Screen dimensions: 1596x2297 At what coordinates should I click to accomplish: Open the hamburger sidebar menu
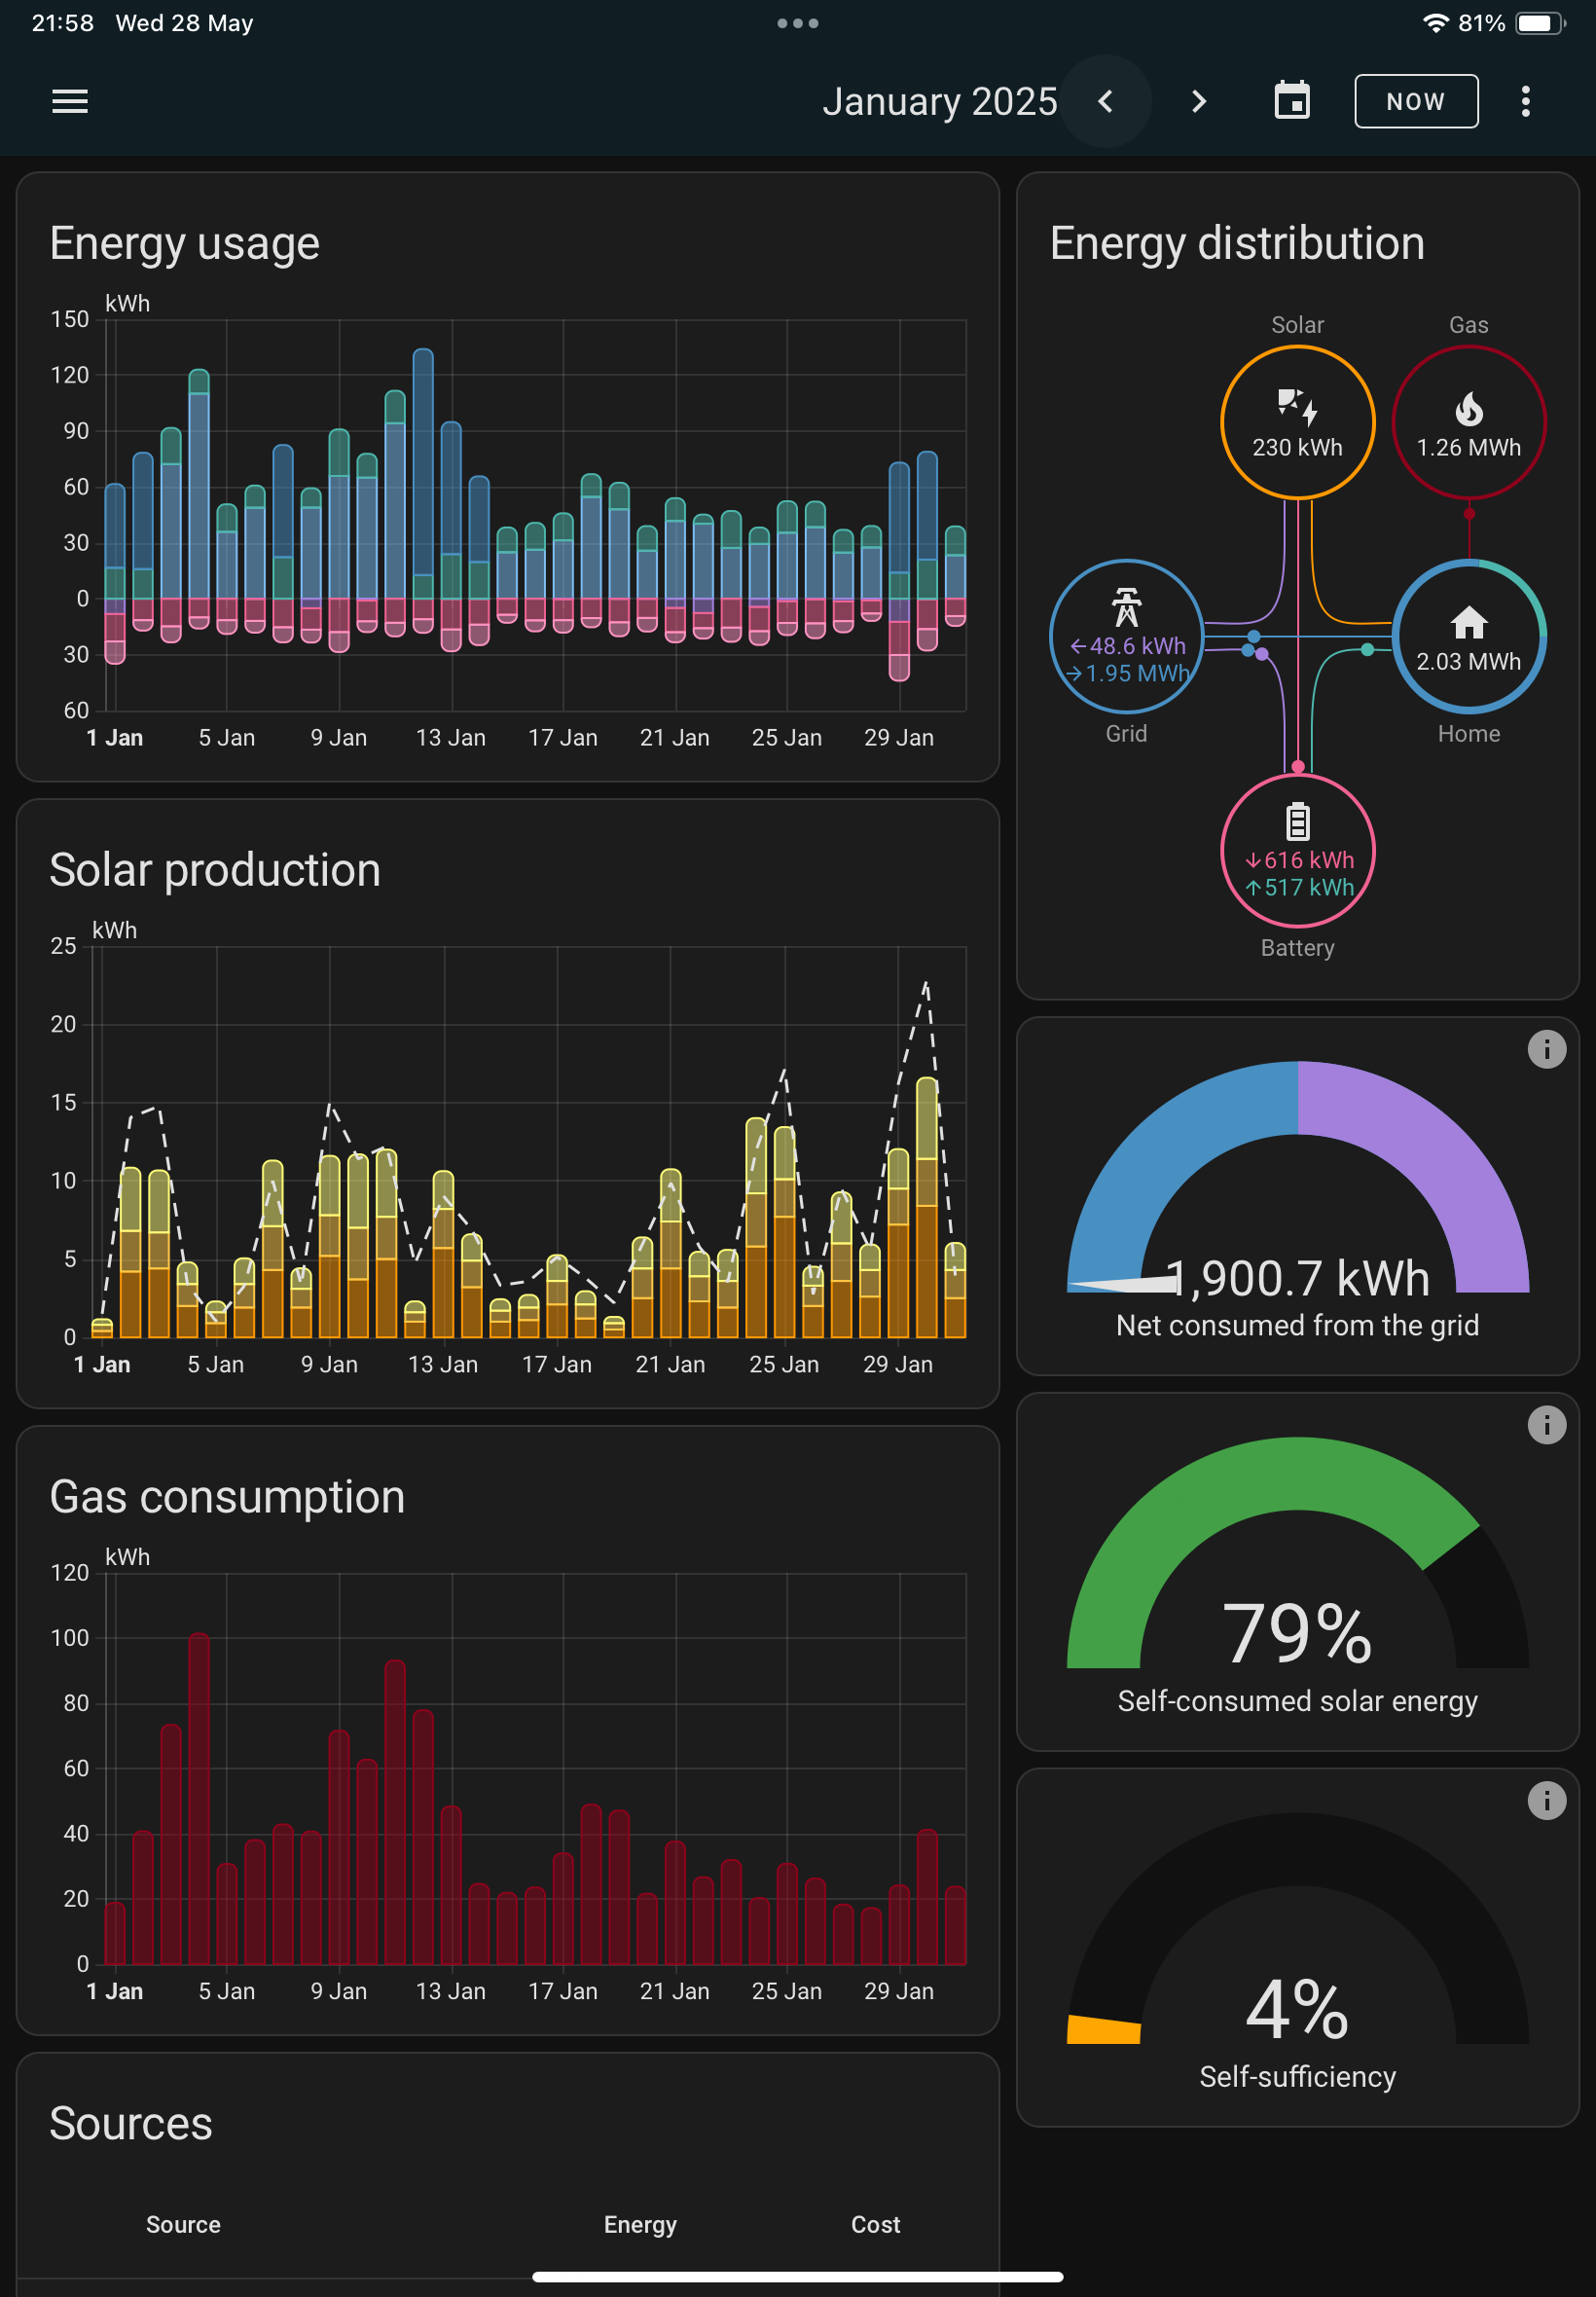tap(70, 101)
